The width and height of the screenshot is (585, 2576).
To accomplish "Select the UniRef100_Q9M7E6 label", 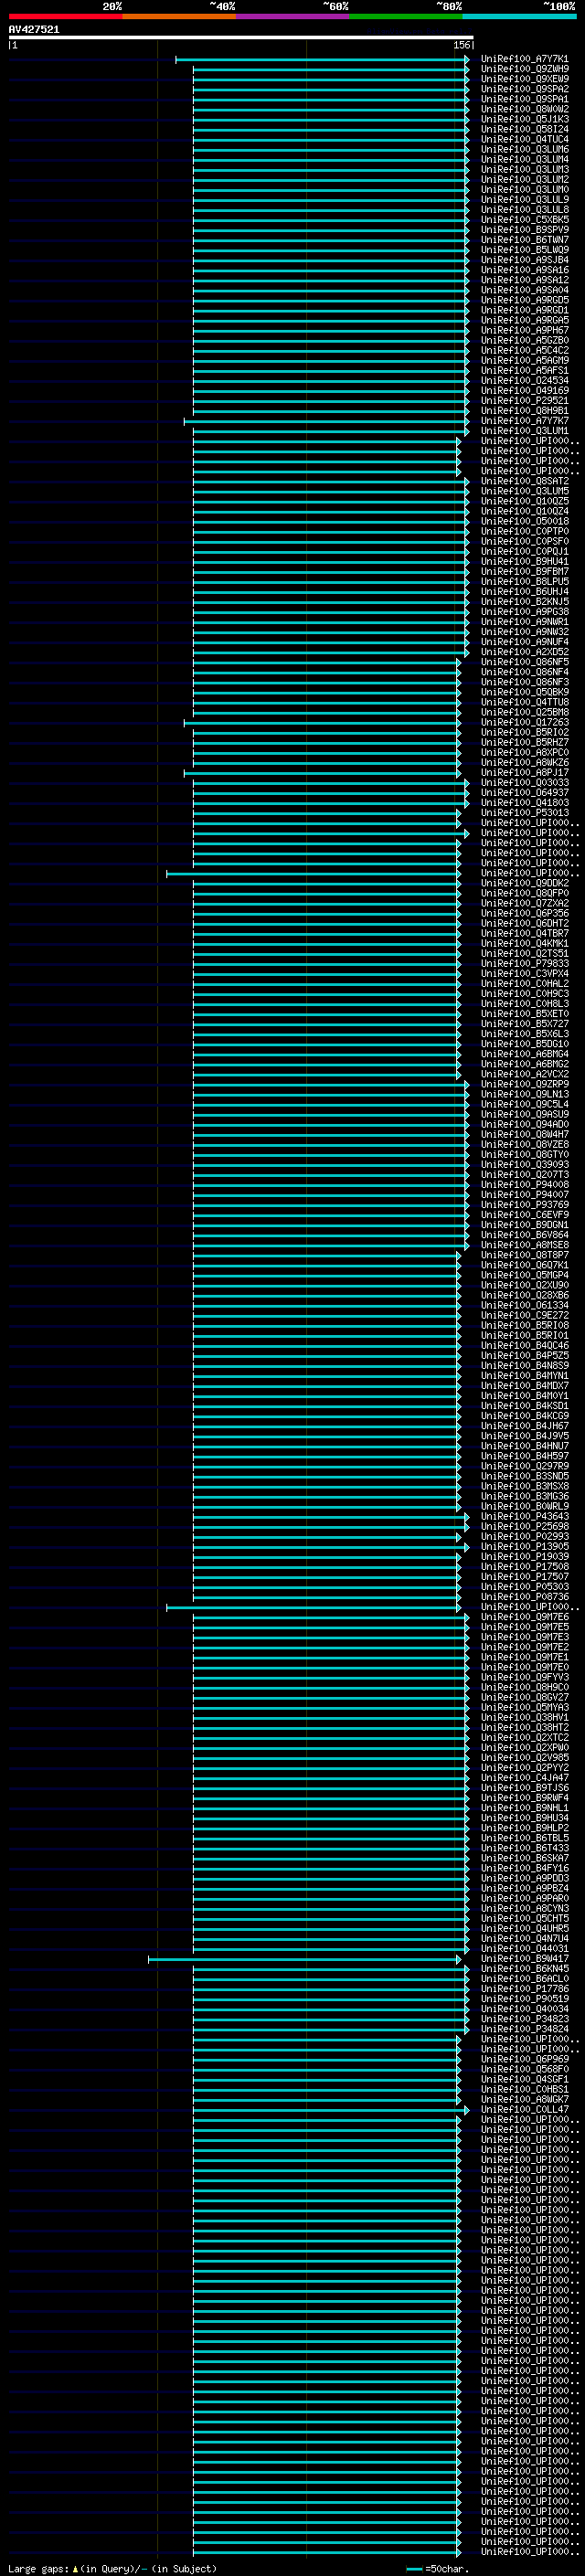I will [x=525, y=1617].
